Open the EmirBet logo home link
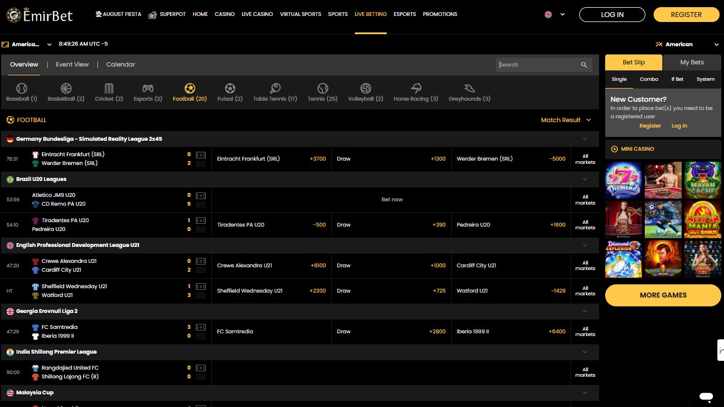The width and height of the screenshot is (724, 407). pos(40,15)
